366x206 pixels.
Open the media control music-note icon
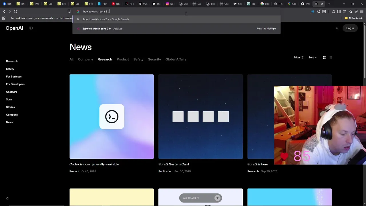coord(333,11)
